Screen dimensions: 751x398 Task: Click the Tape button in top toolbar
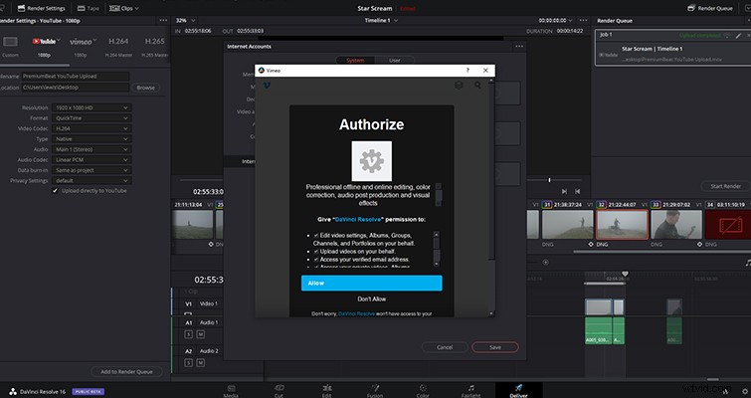(89, 8)
